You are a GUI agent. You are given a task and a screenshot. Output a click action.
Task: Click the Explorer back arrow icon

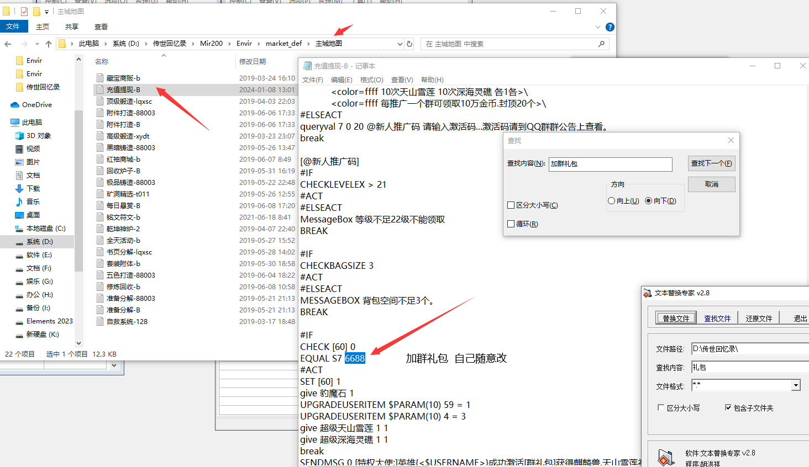[8, 44]
